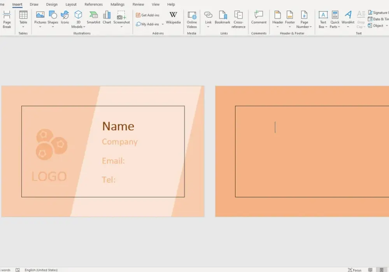Expand the 3D Models dropdown arrow
Viewport: 389px width, 272px height.
tap(84, 27)
